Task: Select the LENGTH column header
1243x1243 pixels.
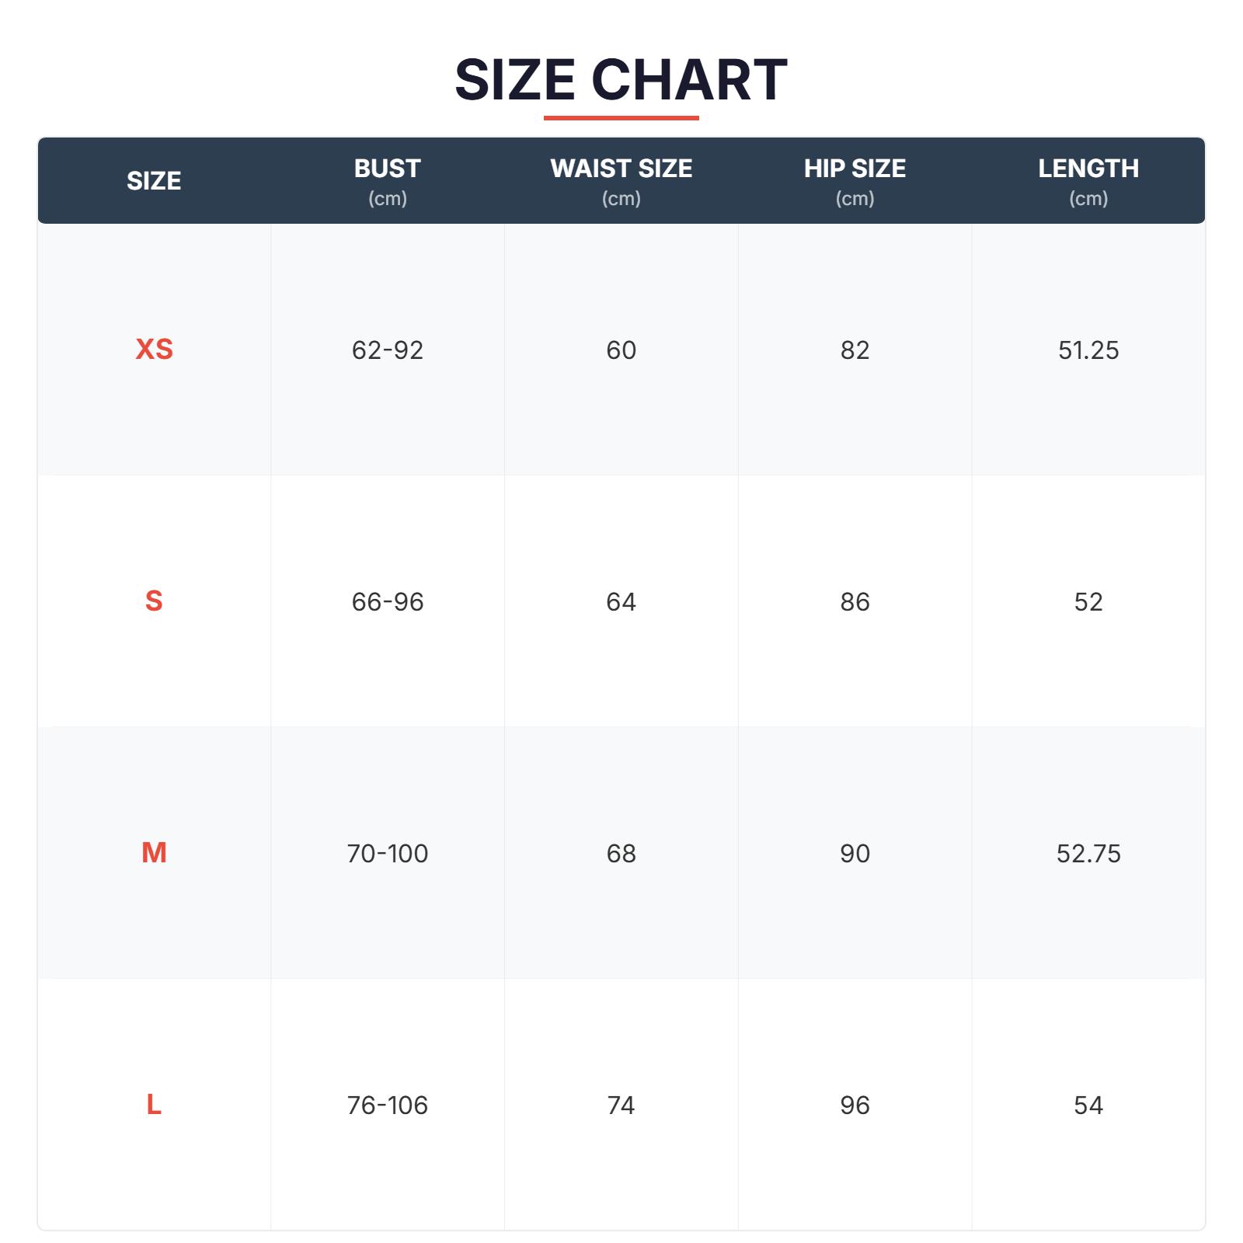Action: point(1088,181)
